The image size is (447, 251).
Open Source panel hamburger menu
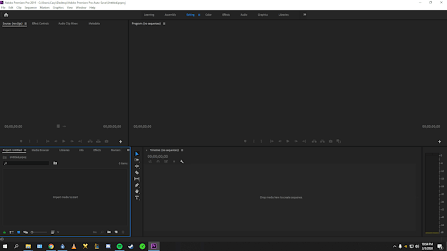(x=26, y=24)
